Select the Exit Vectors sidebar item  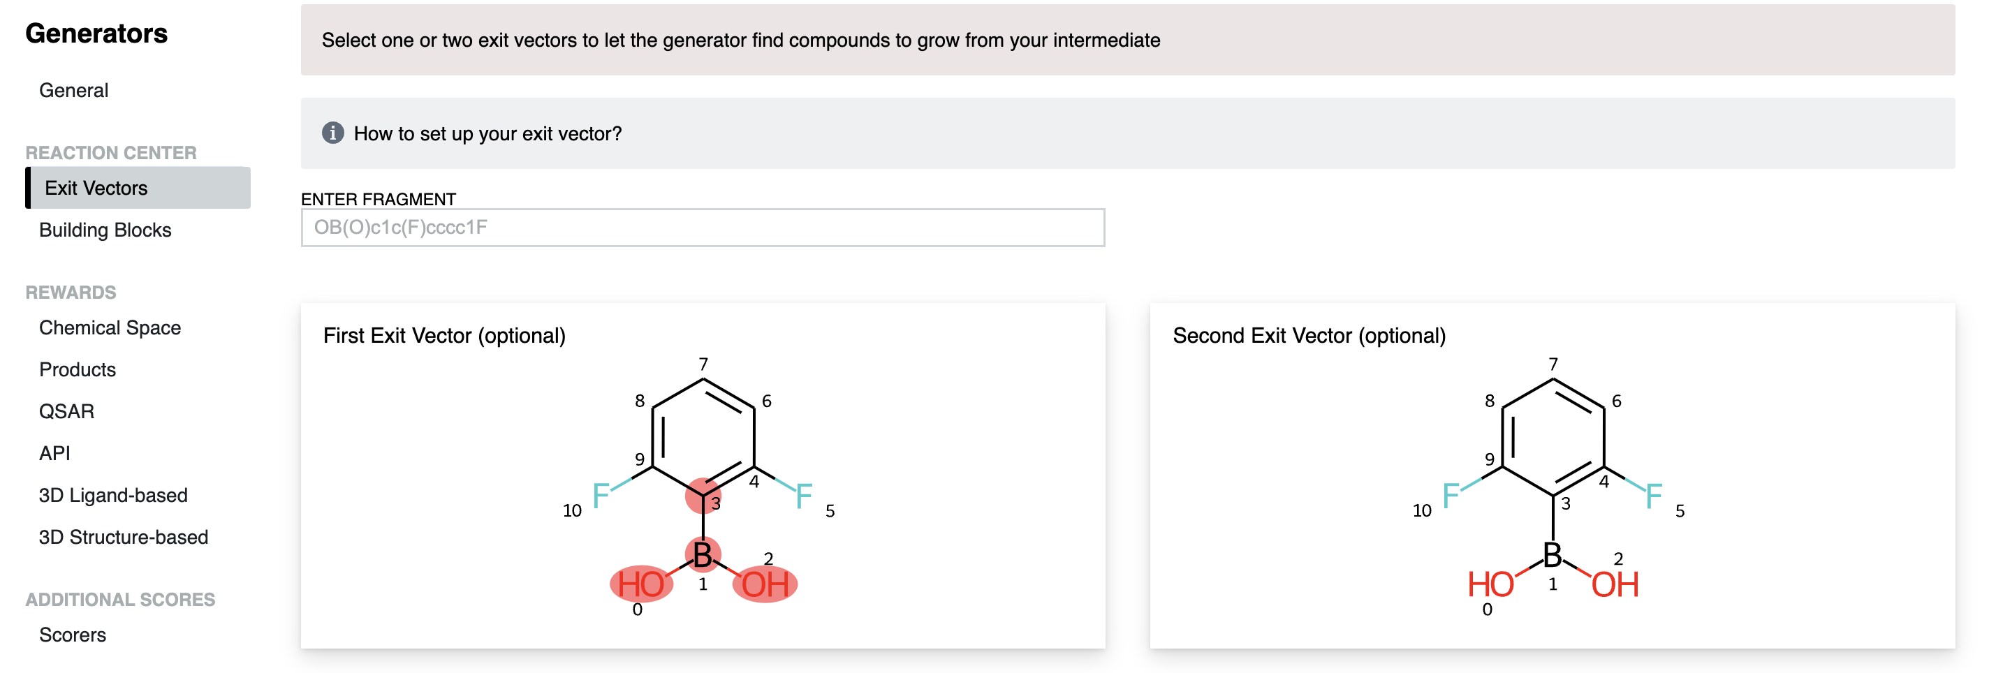pyautogui.click(x=96, y=188)
